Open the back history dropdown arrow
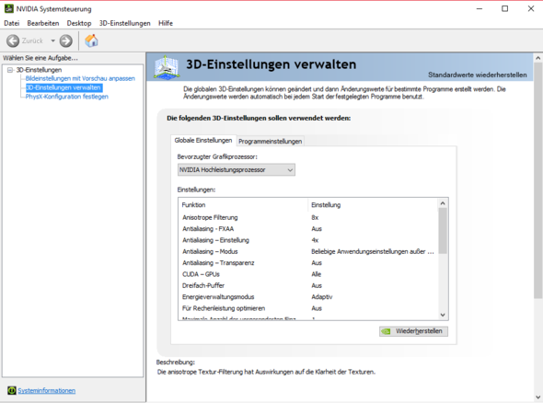This screenshot has width=543, height=403. click(x=53, y=40)
